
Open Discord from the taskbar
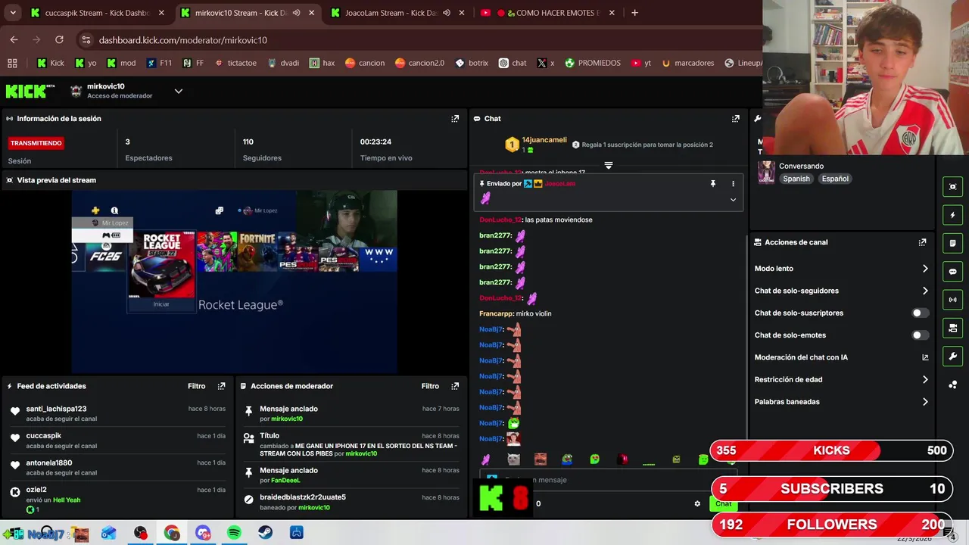[x=203, y=533]
